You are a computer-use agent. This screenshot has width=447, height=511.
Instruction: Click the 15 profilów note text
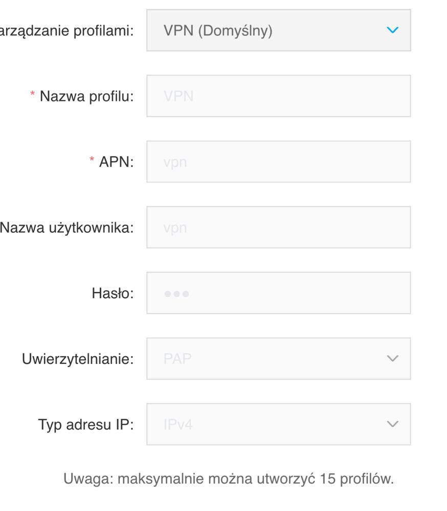click(228, 479)
